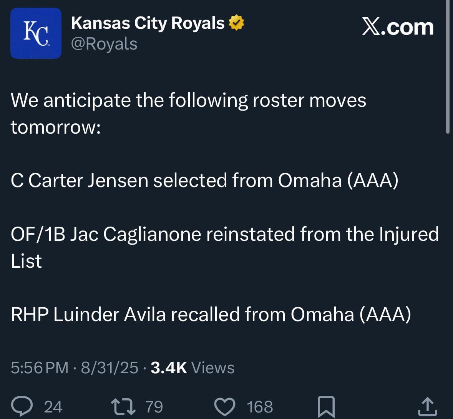The width and height of the screenshot is (453, 419).
Task: Like the tweet with the heart icon
Action: click(225, 407)
